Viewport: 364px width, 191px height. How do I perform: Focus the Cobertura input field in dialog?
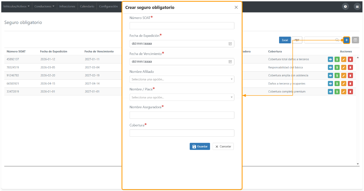pyautogui.click(x=182, y=133)
